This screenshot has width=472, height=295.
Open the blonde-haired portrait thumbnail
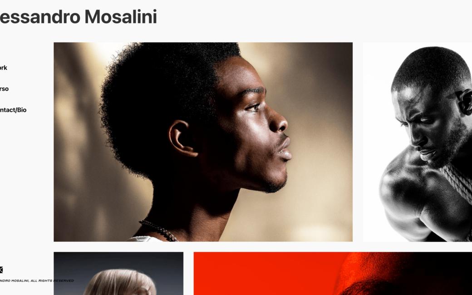click(x=118, y=273)
